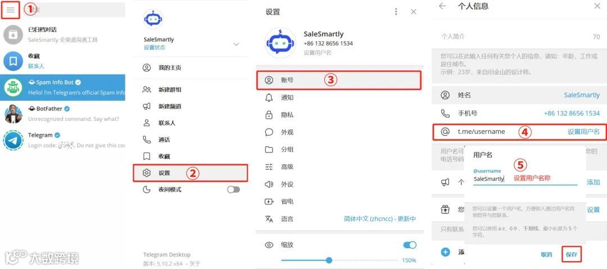The image size is (607, 269).
Task: Click the 新建频道 megaphone icon
Action: [147, 106]
